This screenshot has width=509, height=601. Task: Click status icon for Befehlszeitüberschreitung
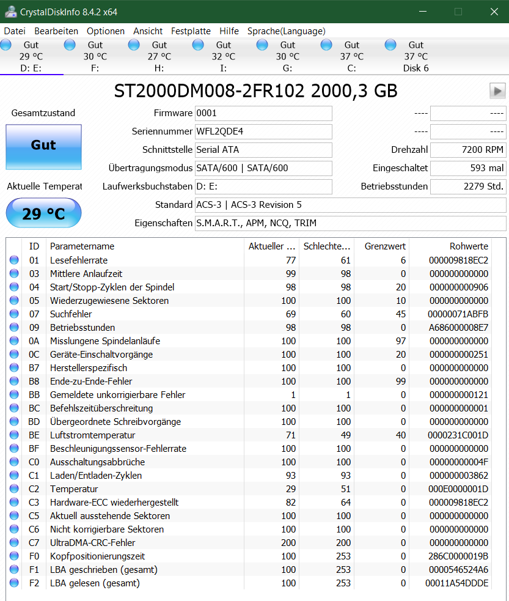pyautogui.click(x=14, y=408)
